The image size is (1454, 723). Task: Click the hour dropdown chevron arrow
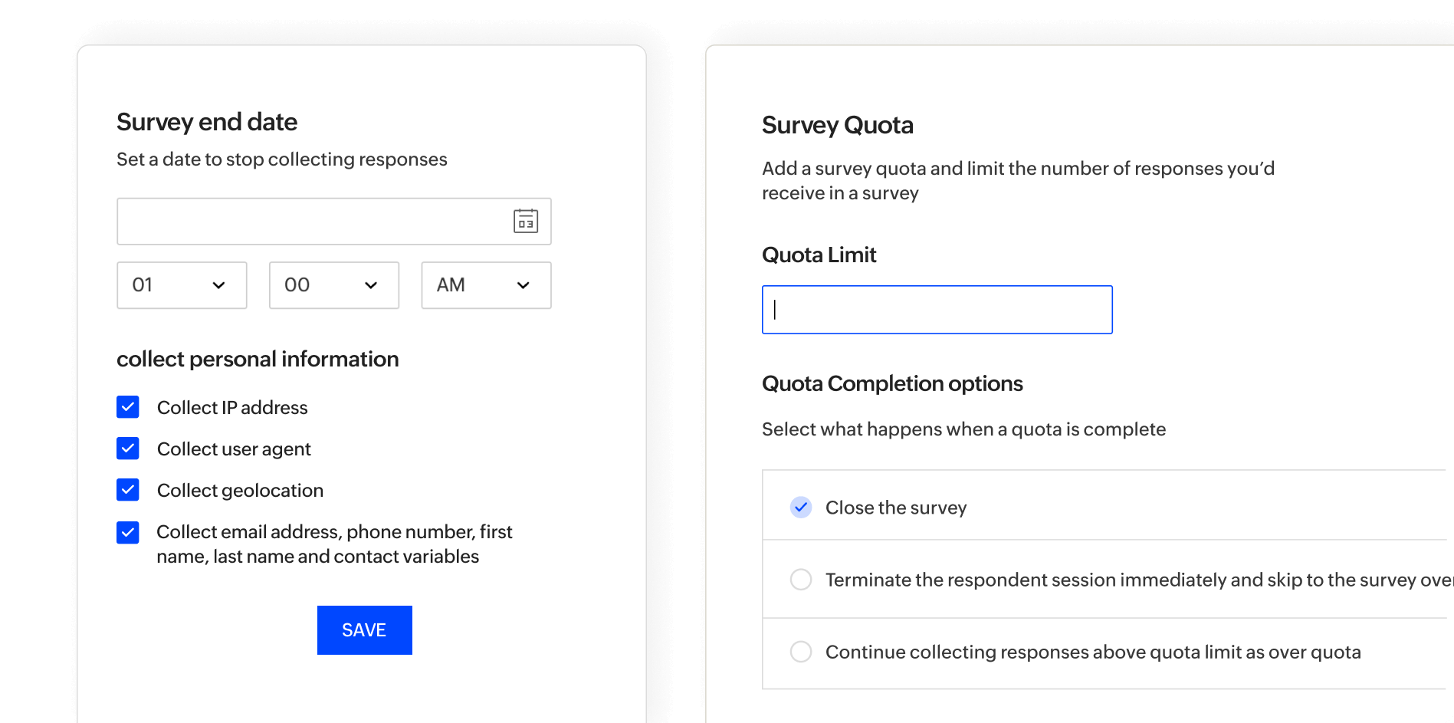(218, 285)
